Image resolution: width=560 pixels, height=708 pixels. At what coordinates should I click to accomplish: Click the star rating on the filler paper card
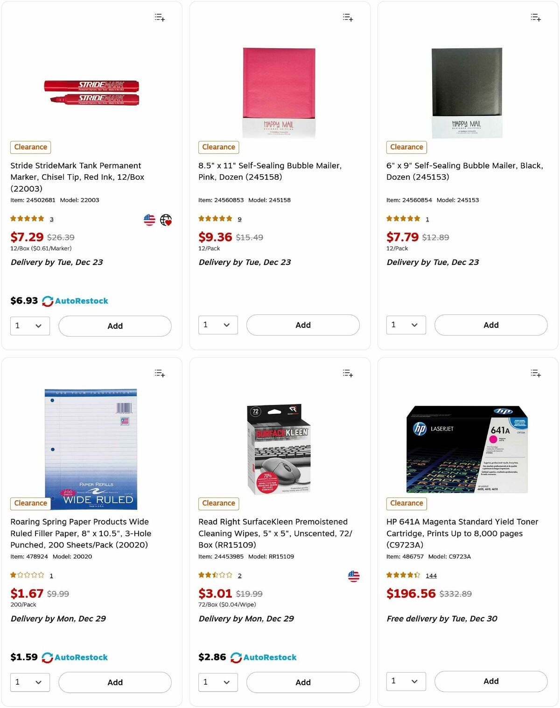(x=27, y=575)
